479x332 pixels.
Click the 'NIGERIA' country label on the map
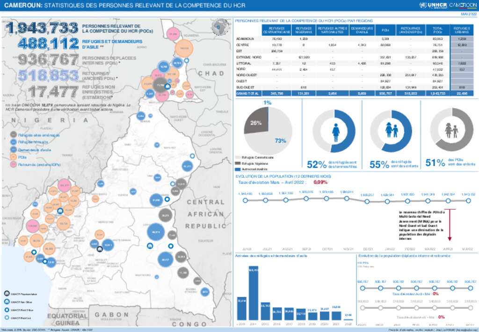click(x=50, y=120)
